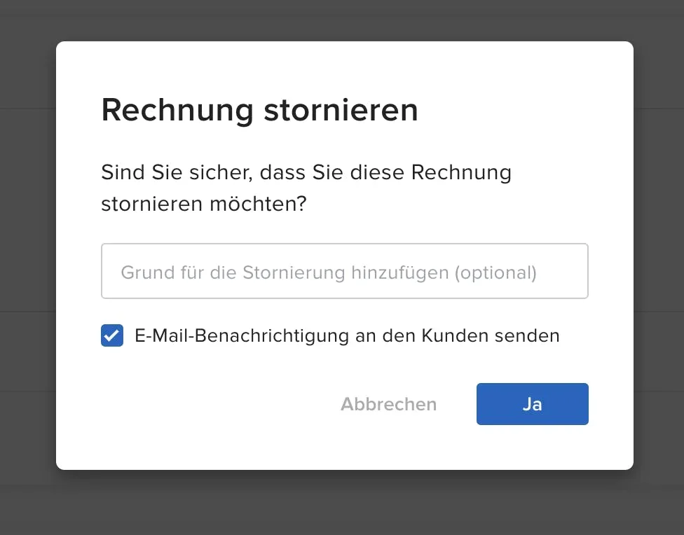Click the "(optional)" placeholder in the reason field
Viewport: 684px width, 535px height.
495,272
